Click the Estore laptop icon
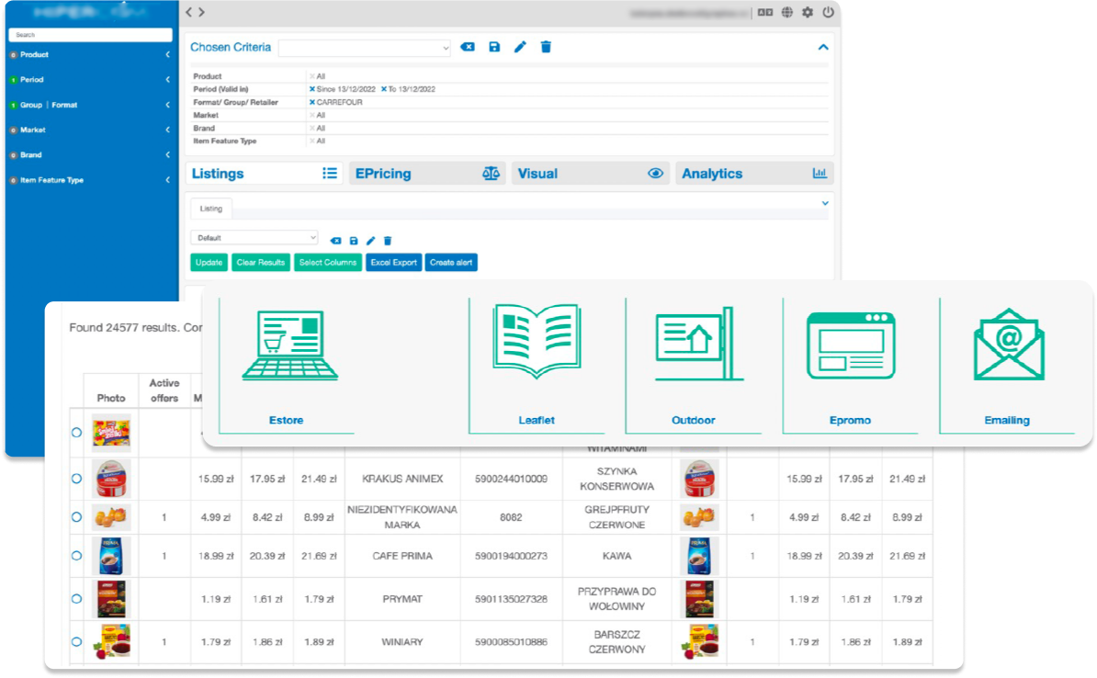This screenshot has height=678, width=1097. click(289, 346)
